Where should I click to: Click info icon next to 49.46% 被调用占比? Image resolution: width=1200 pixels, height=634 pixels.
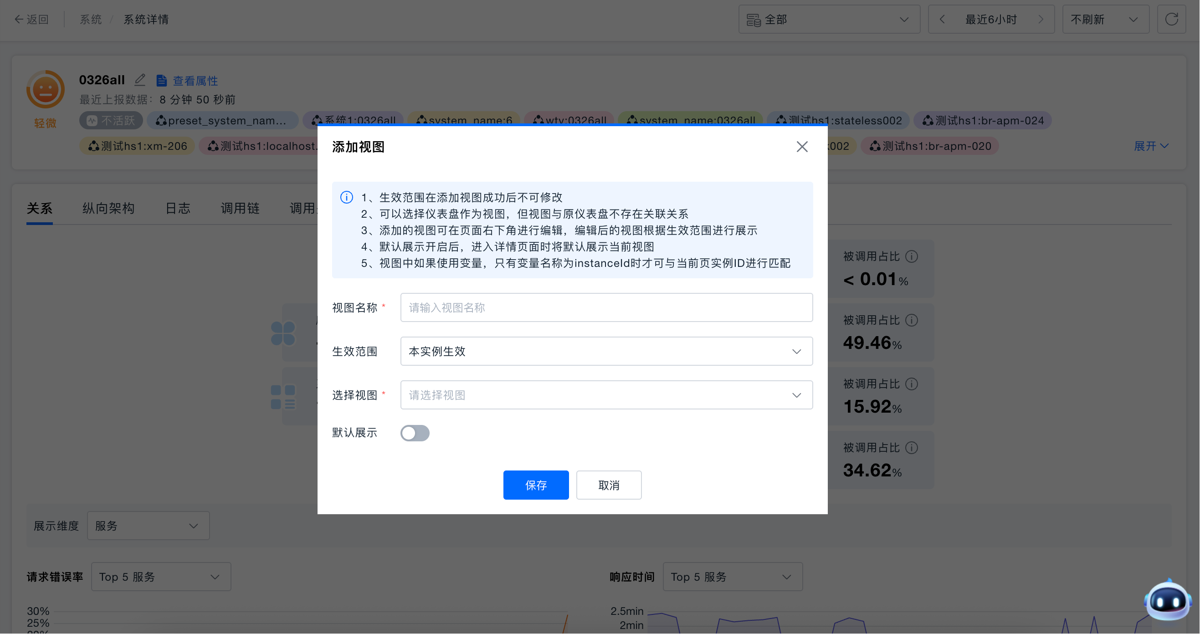(912, 321)
